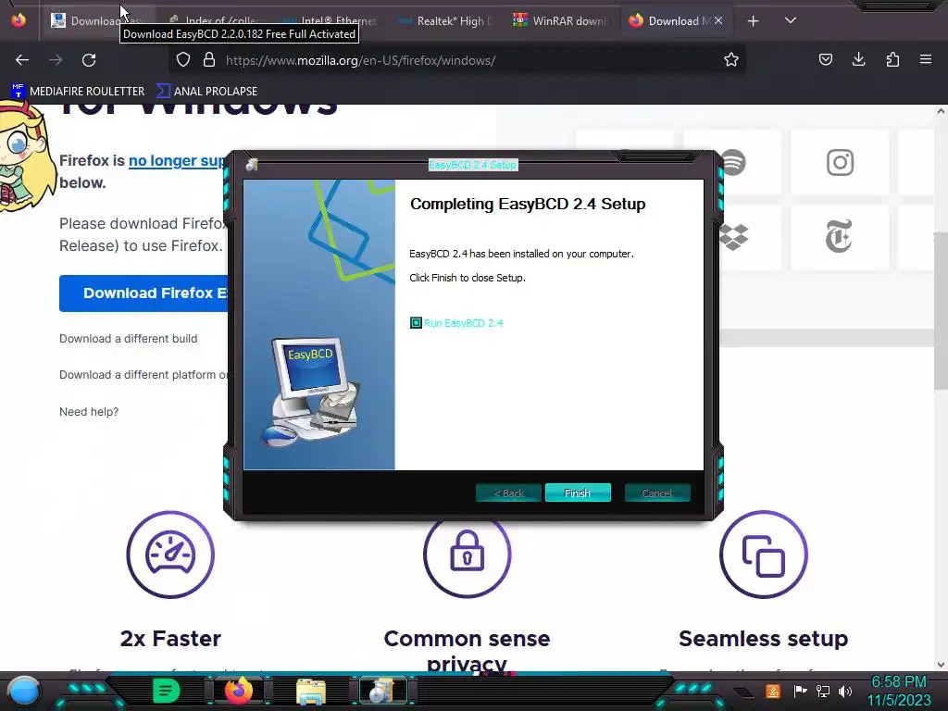Click the Instagram icon tile

840,162
